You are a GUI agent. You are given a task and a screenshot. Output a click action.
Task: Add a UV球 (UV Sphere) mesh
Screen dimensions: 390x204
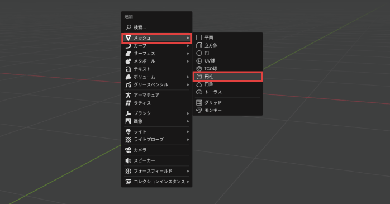point(227,61)
